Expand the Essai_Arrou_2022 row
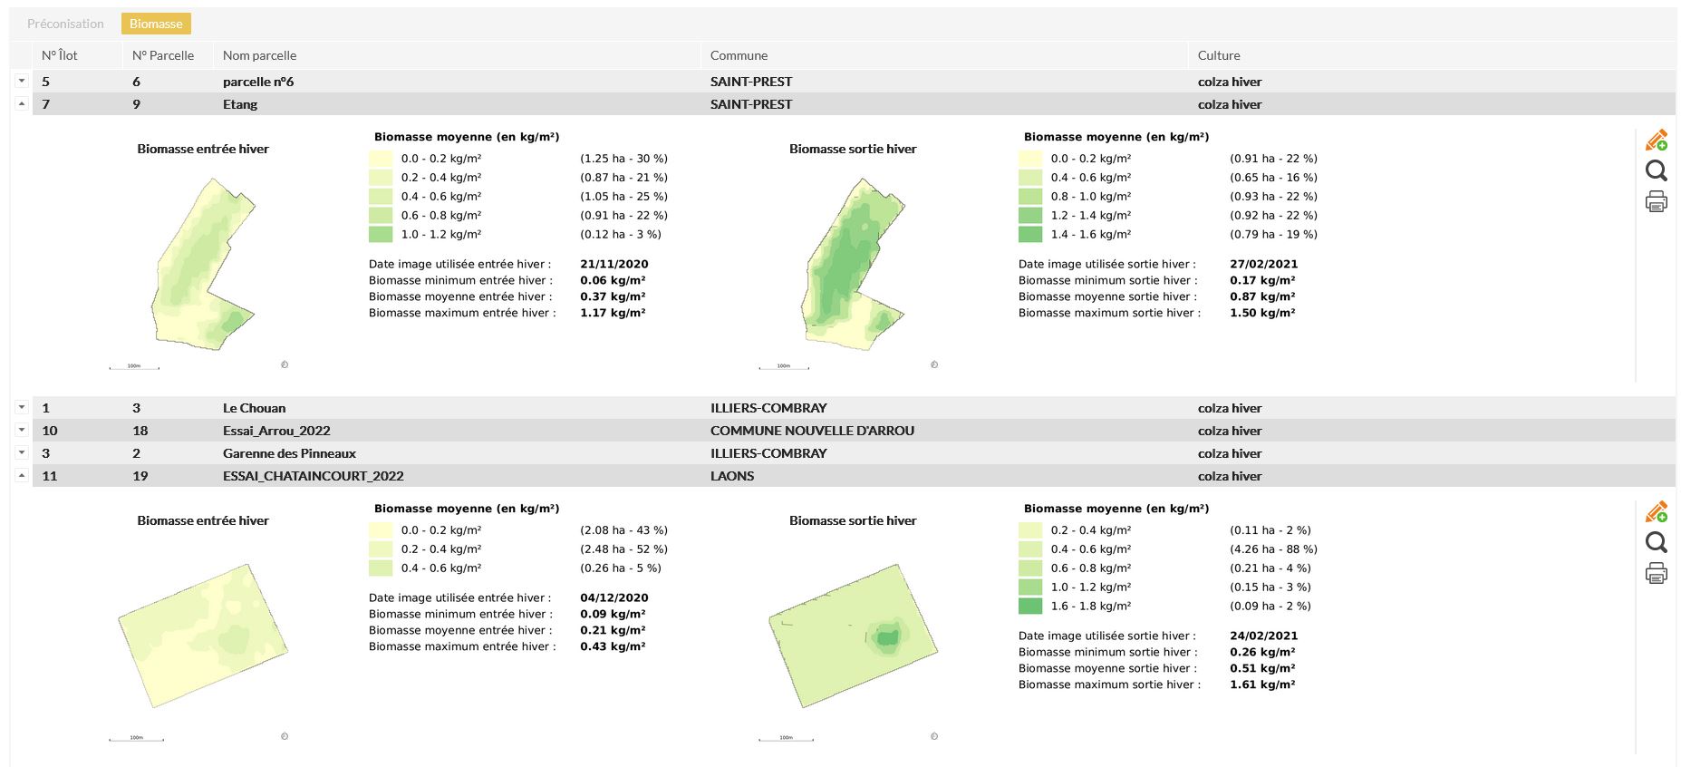Viewport: 1681px width, 767px height. 22,430
